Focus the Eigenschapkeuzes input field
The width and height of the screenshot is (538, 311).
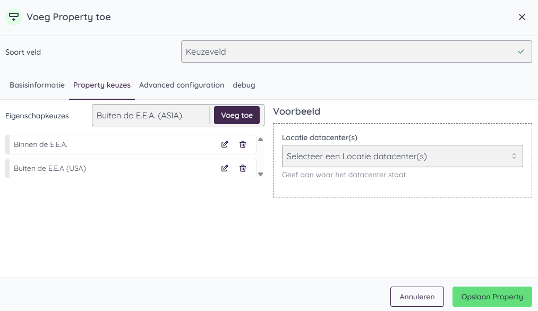click(151, 116)
